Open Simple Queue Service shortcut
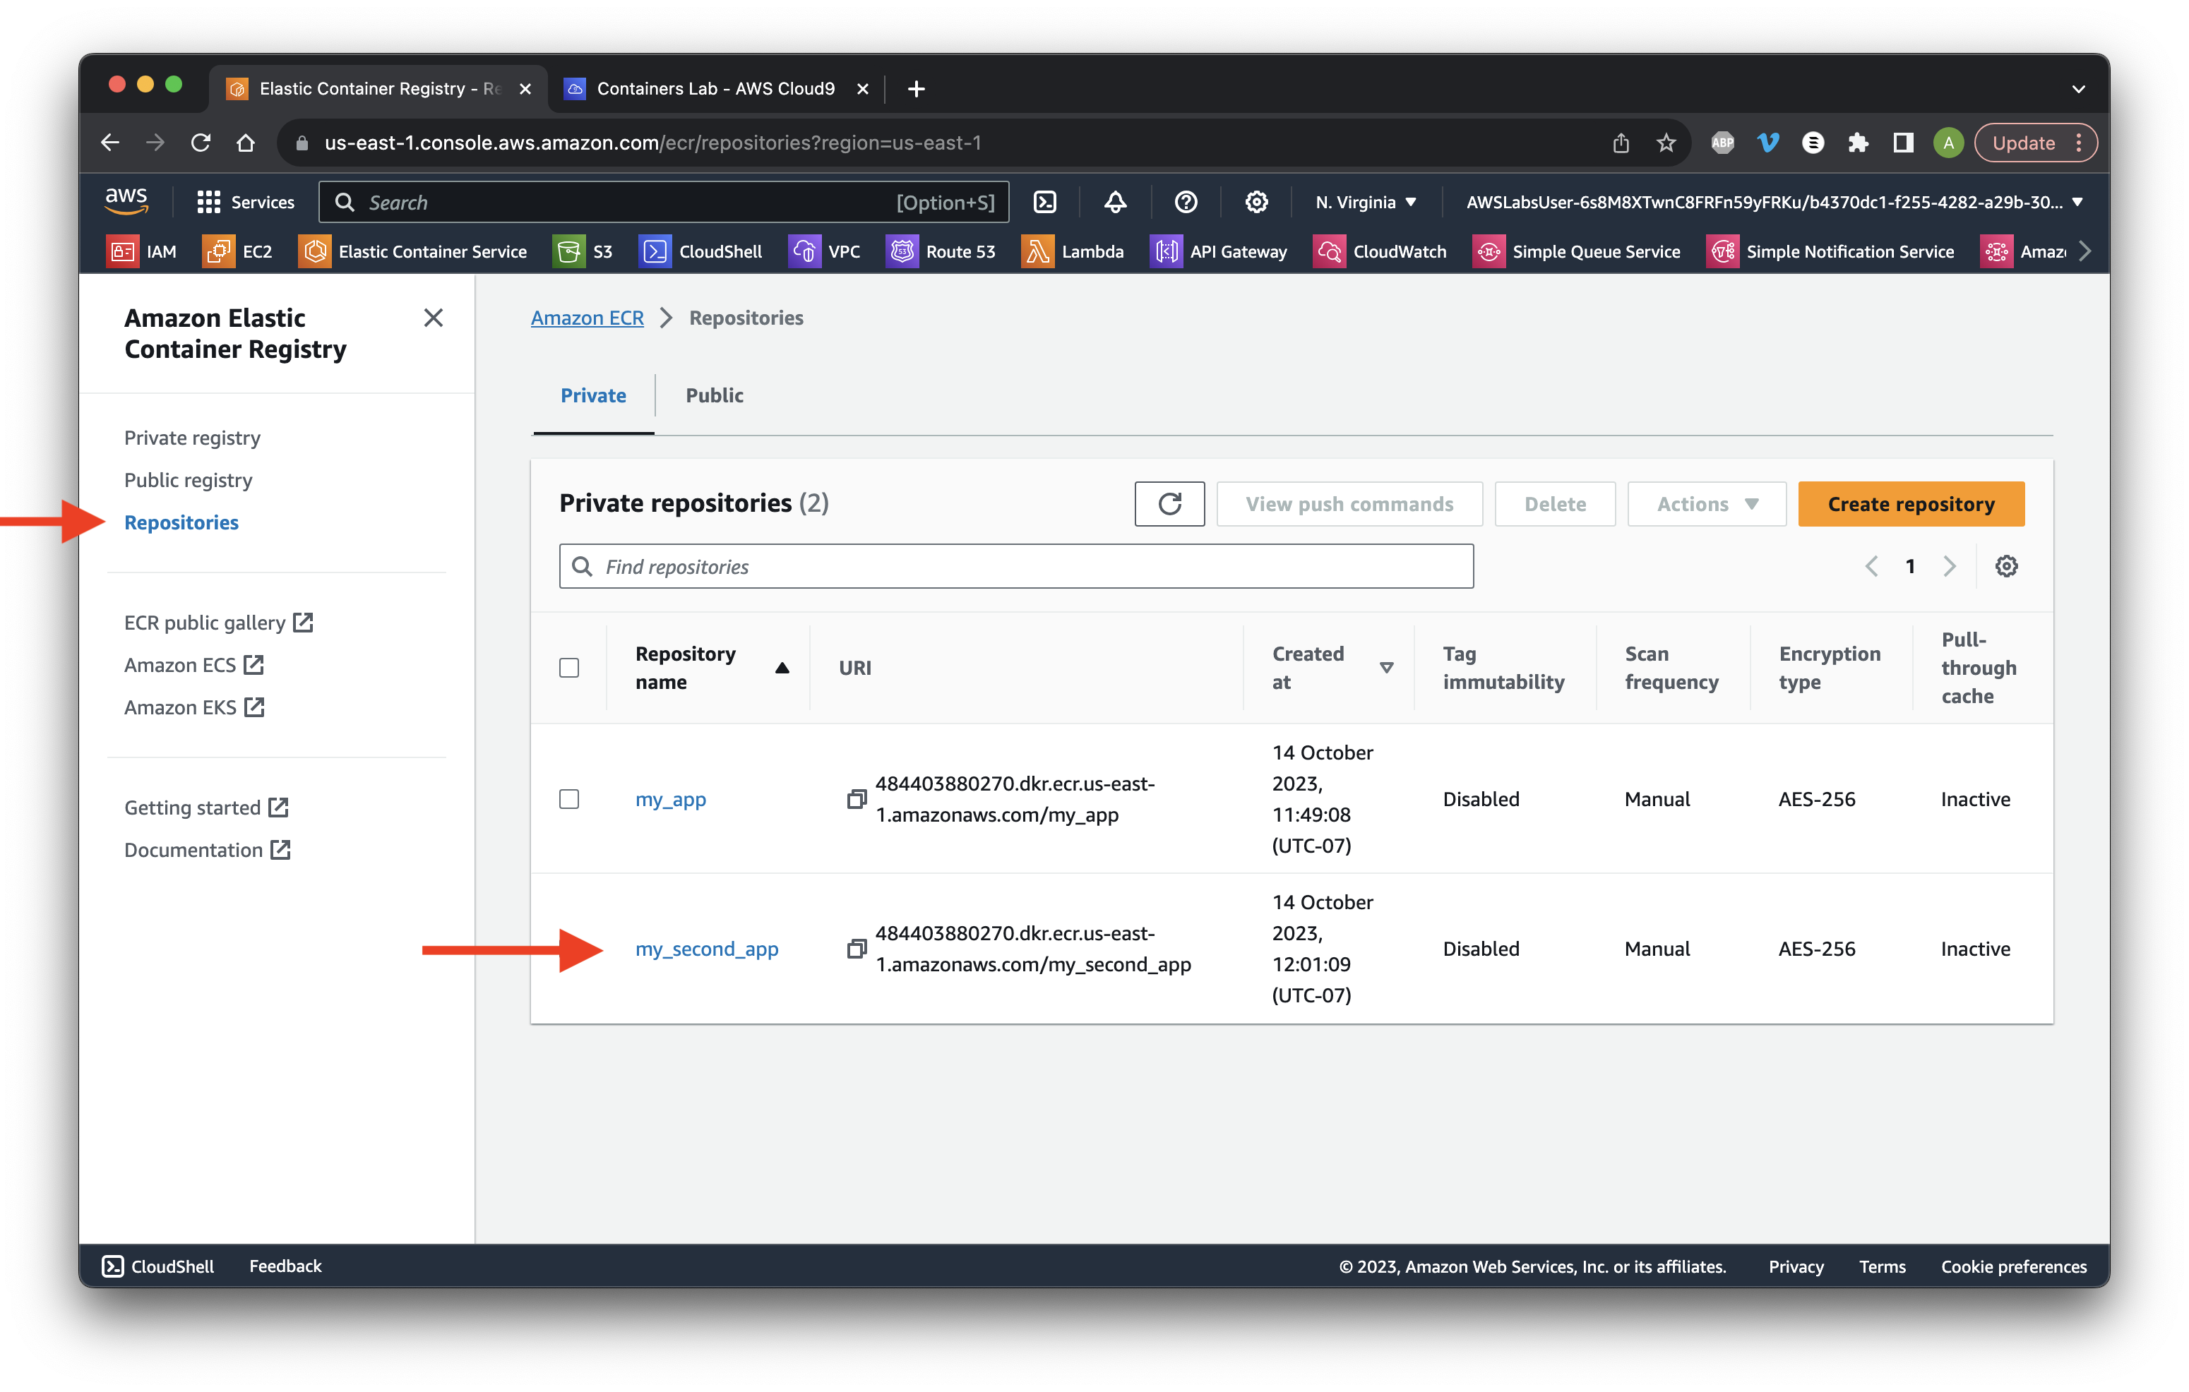 pos(1576,252)
